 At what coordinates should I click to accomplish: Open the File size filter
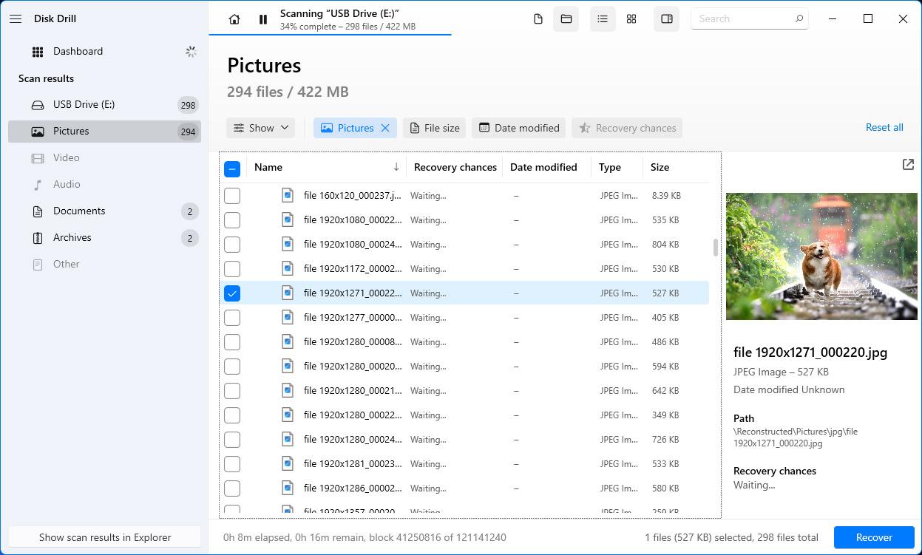pos(435,128)
